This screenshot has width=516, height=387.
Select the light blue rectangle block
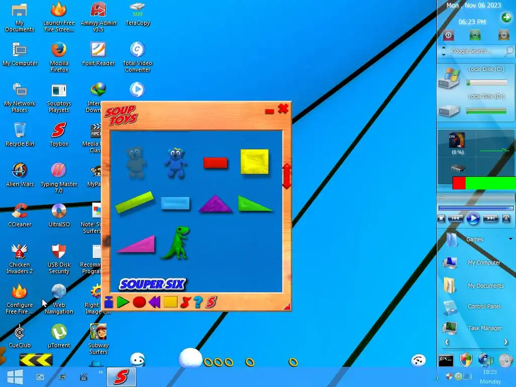click(x=175, y=204)
